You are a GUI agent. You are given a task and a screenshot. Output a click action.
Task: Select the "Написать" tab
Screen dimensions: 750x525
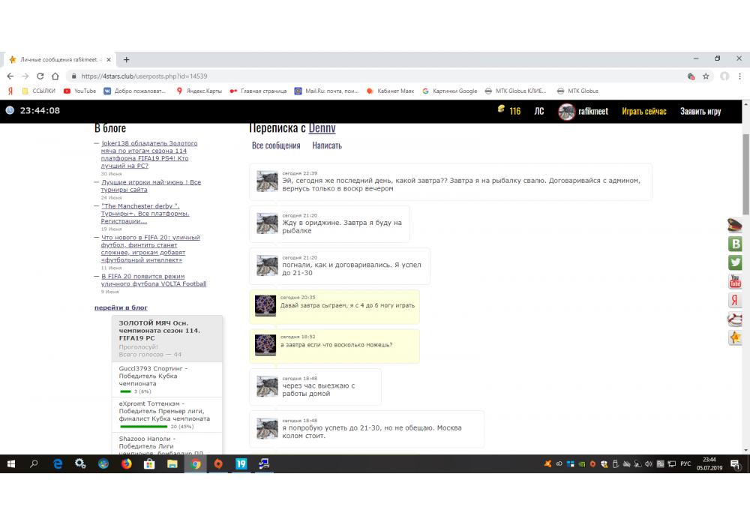(x=327, y=145)
